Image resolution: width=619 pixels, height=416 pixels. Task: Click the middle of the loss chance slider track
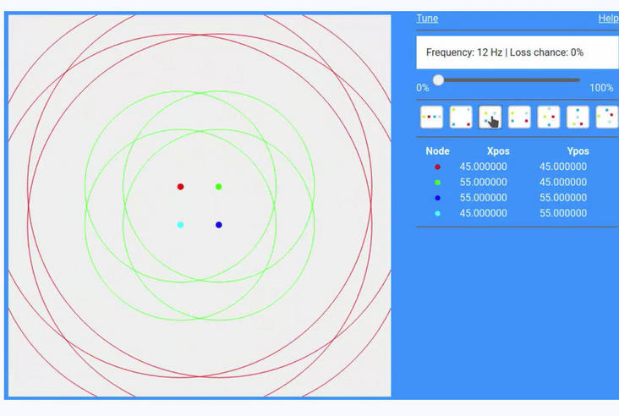pos(509,80)
